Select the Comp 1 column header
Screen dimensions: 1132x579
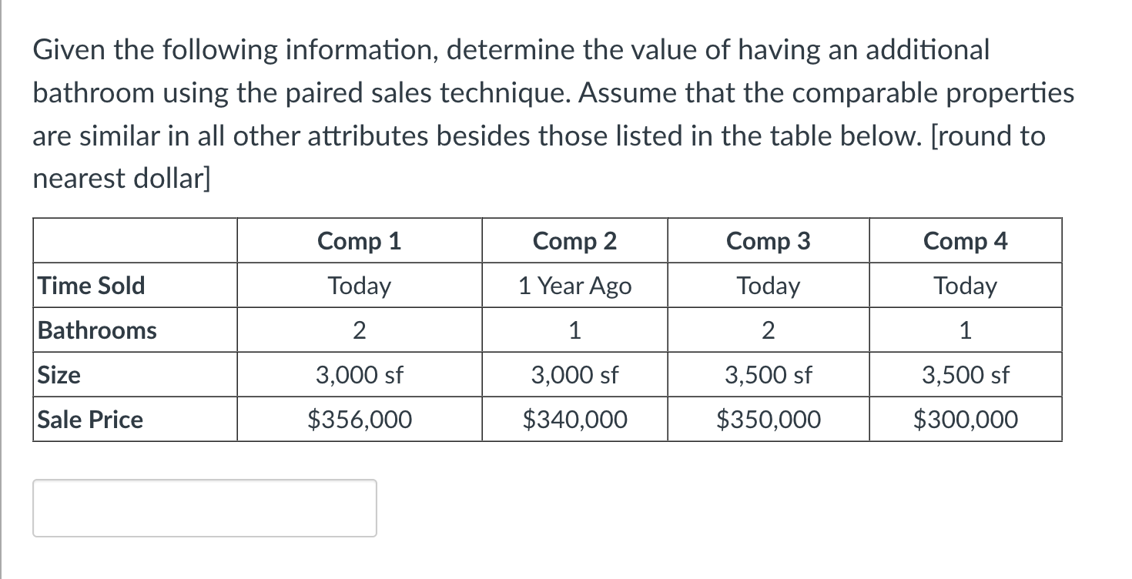tap(359, 240)
